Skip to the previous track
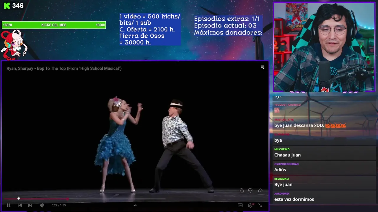This screenshot has width=378, height=212. tap(20, 205)
